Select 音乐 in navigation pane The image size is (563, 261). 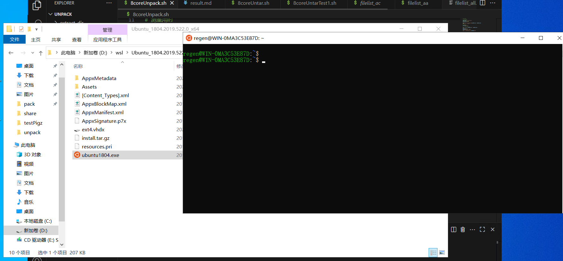(x=29, y=202)
